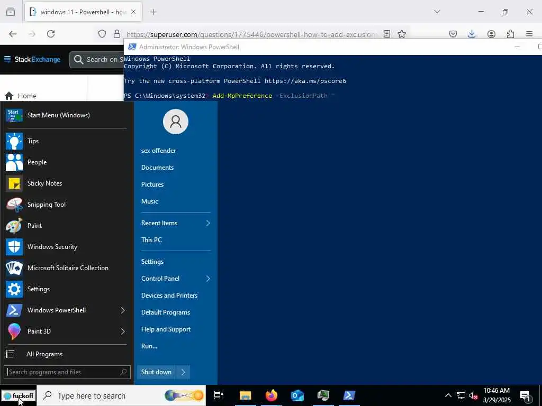Select the Powershell question browser tab
This screenshot has height=406, width=542.
click(83, 12)
